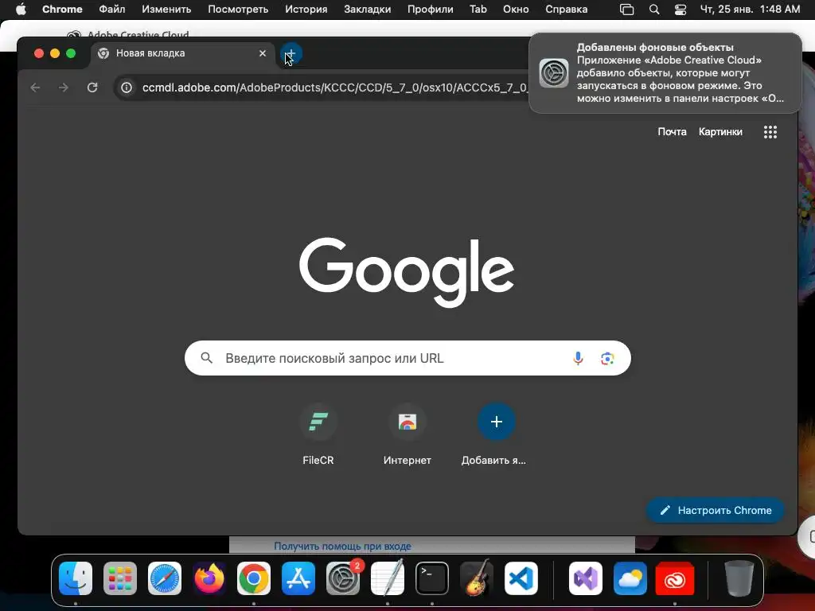Start voice search with the microphone
The height and width of the screenshot is (611, 815).
pyautogui.click(x=578, y=358)
